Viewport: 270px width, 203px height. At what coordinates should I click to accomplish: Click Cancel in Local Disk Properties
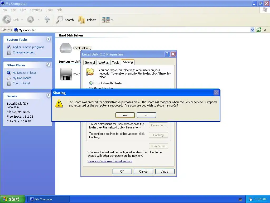(144, 171)
